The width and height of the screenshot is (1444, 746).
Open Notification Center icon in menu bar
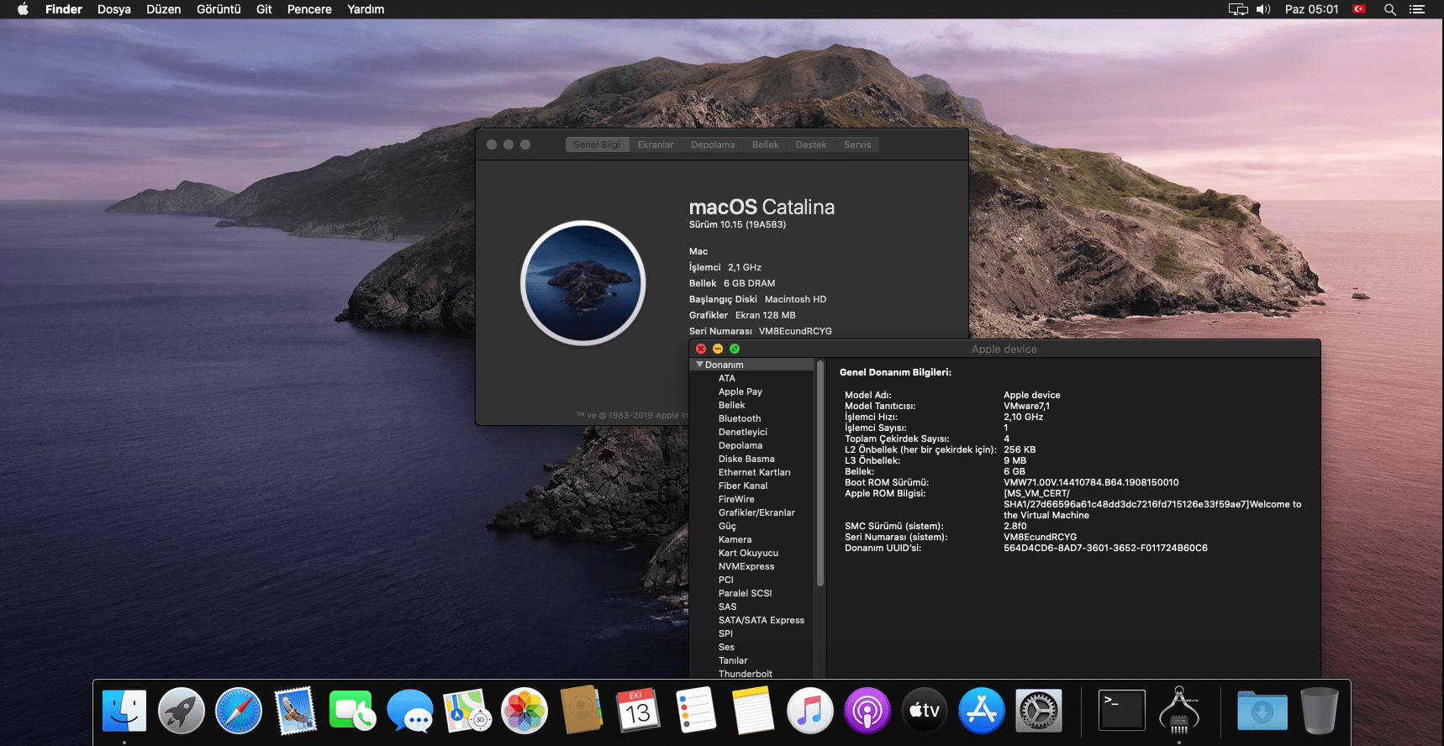click(1417, 9)
